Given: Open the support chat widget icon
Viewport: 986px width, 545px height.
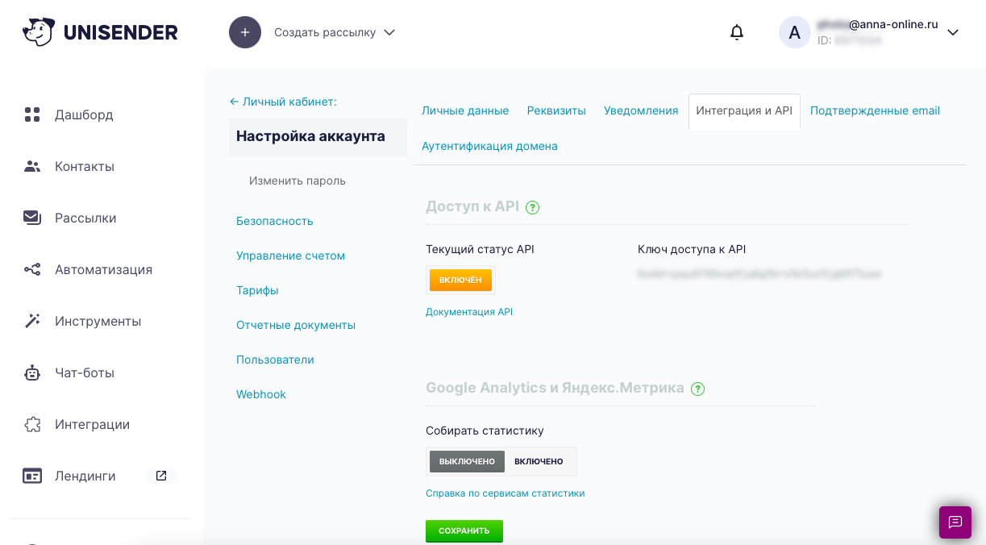Looking at the screenshot, I should (x=955, y=522).
